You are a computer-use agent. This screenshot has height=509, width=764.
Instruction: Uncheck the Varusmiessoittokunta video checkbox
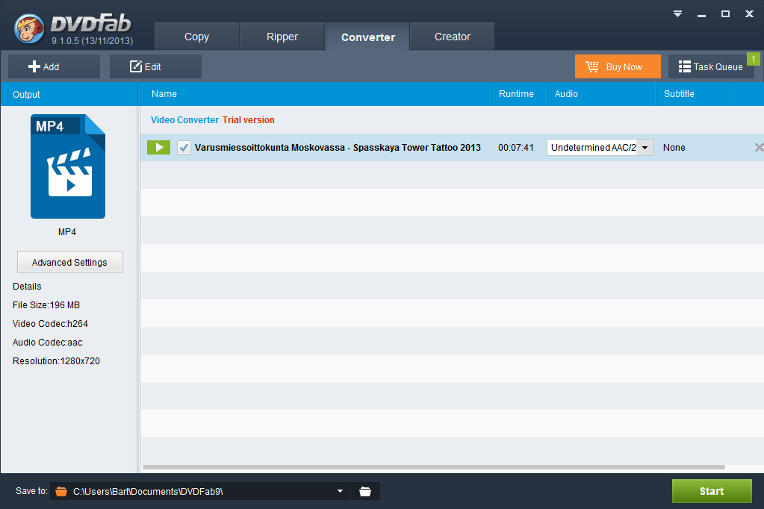(184, 147)
